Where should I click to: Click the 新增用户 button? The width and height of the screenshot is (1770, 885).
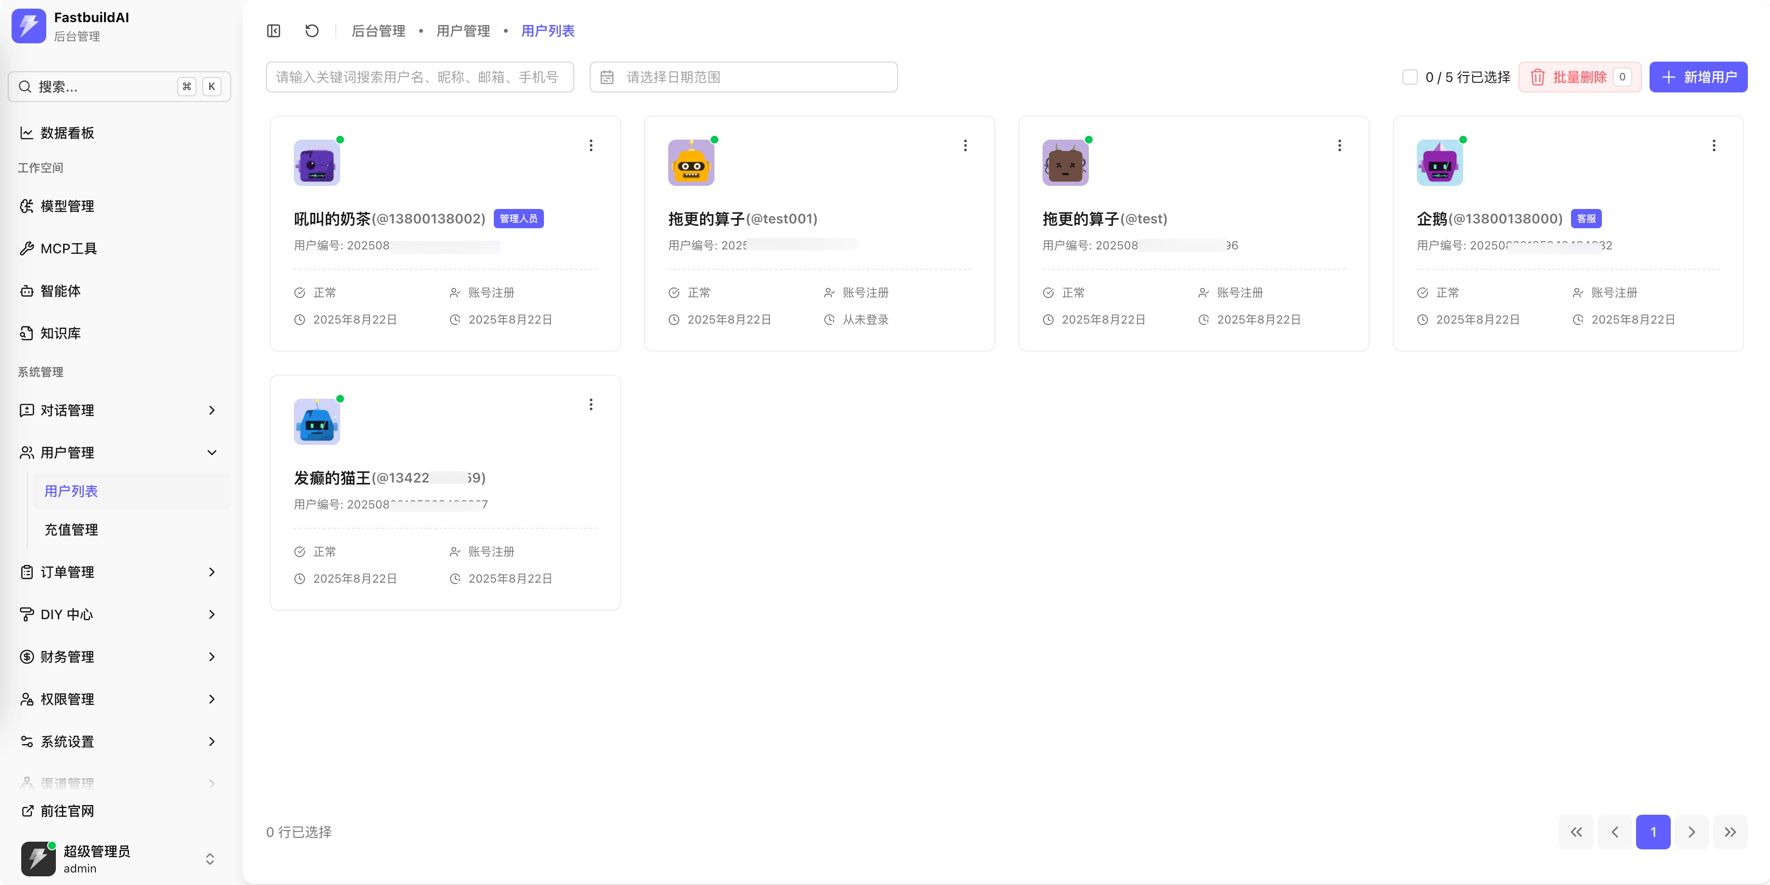click(1698, 77)
